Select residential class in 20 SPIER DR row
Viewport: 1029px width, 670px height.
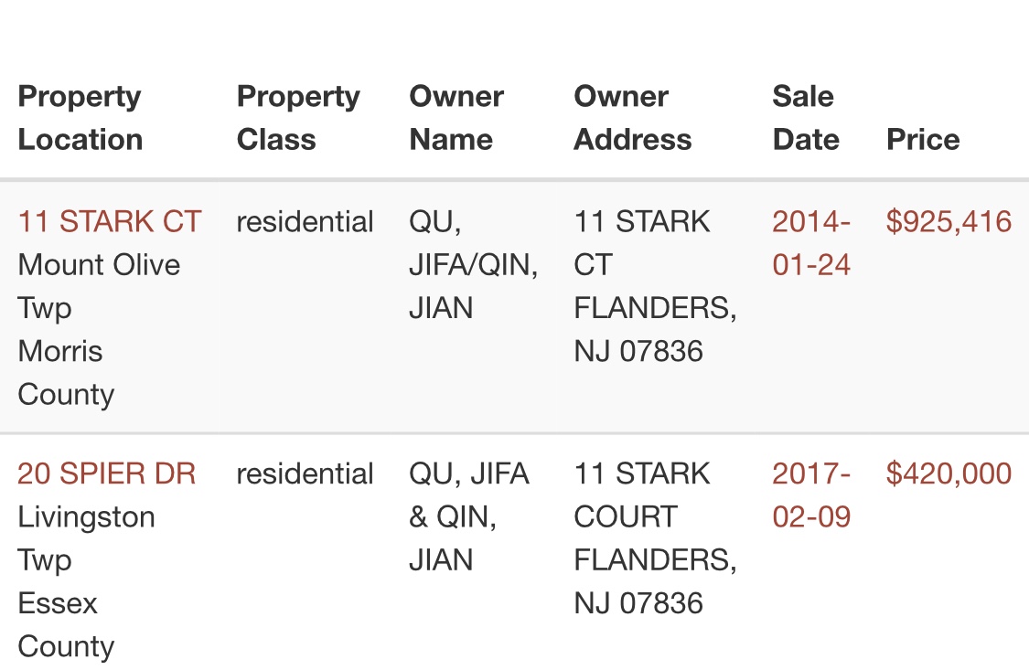[x=305, y=474]
